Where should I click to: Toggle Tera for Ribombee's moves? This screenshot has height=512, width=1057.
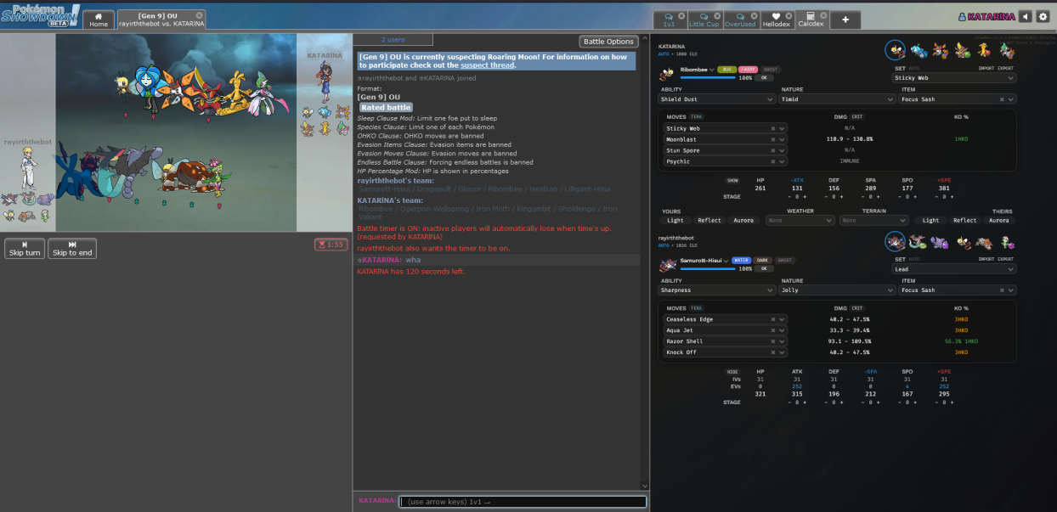click(x=697, y=116)
